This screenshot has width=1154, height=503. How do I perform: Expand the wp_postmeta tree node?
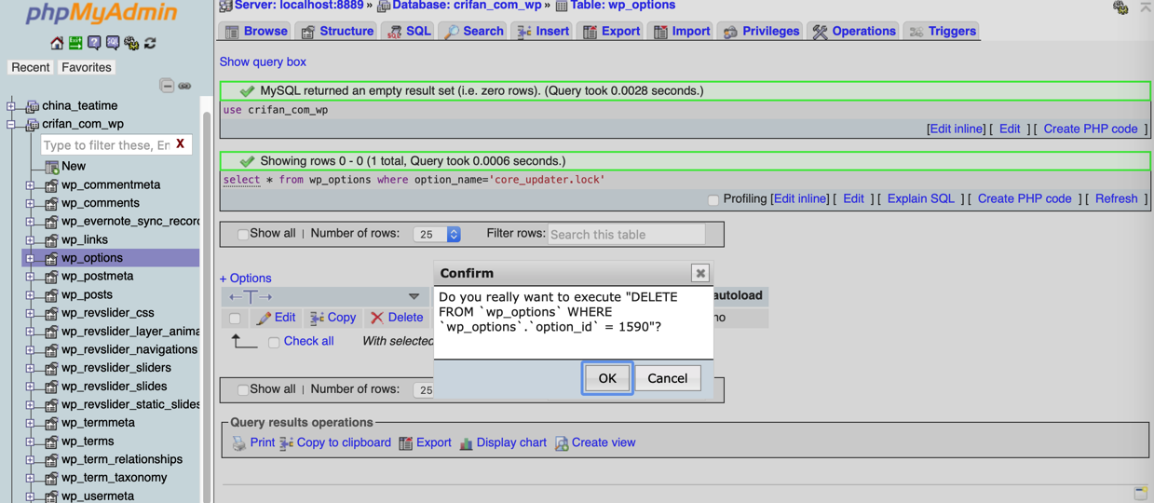[30, 276]
